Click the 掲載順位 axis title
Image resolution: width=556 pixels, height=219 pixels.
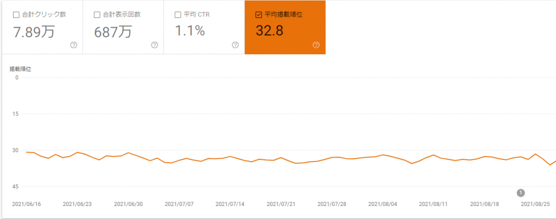coord(20,69)
